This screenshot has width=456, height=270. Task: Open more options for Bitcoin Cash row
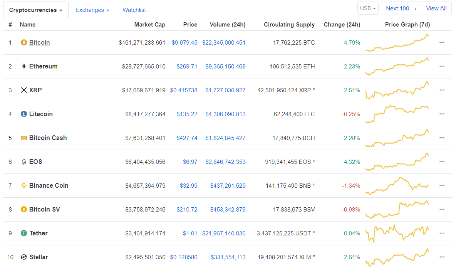[x=442, y=138]
